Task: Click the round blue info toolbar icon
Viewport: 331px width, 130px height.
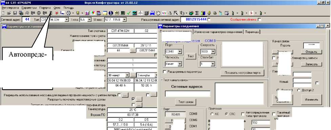Action: click(110, 13)
